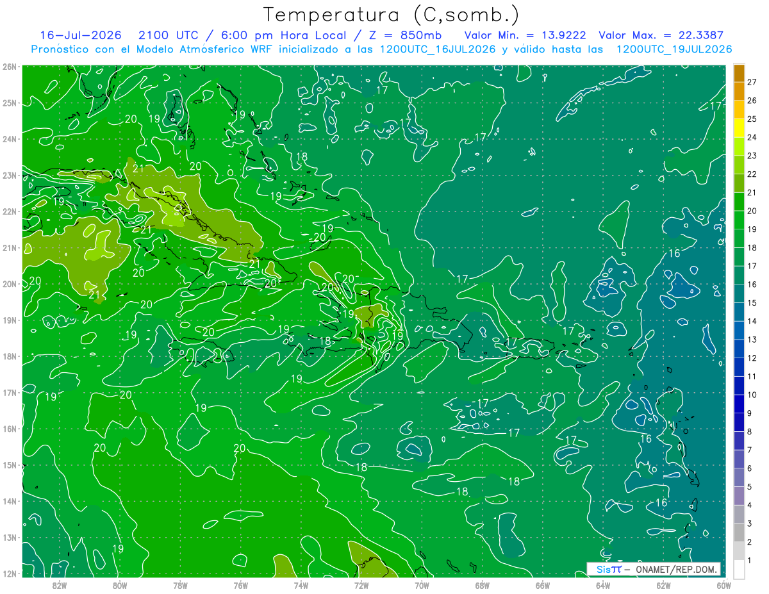
Task: Click the 17N latitude axis label
Action: click(9, 392)
